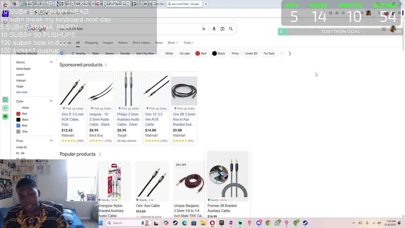Open a new browser tab with the plus icon

click(x=206, y=4)
